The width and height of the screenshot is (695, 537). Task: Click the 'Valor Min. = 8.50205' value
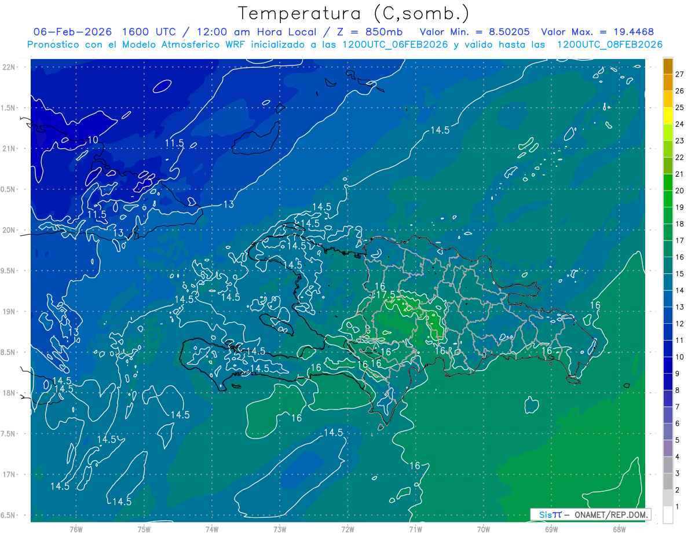474,32
